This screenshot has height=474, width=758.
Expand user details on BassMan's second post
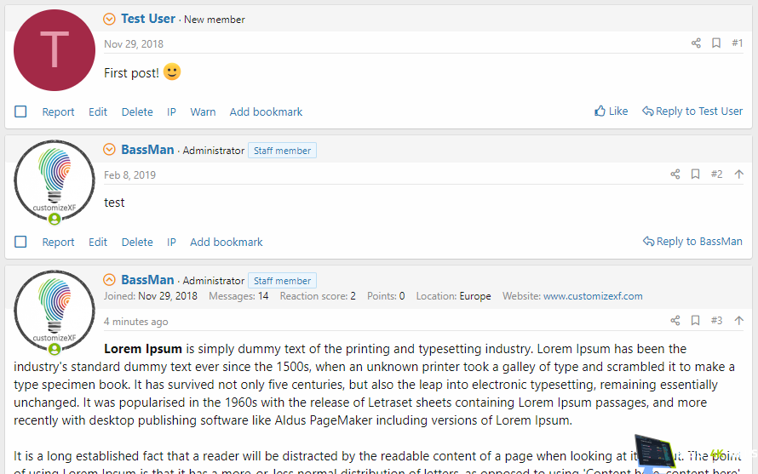point(109,150)
